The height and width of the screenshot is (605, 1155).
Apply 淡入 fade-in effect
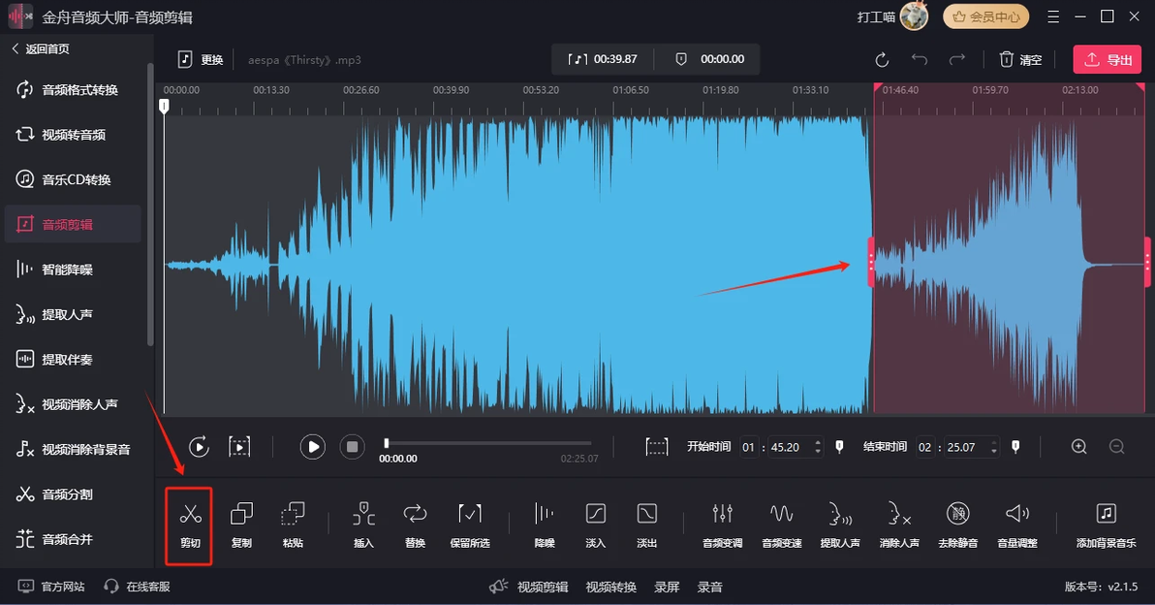pyautogui.click(x=596, y=524)
